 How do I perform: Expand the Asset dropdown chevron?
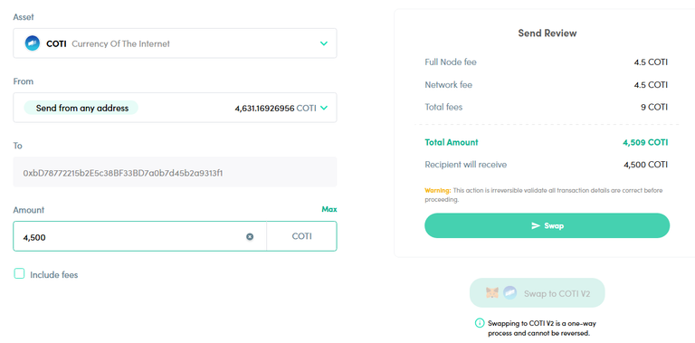click(324, 43)
